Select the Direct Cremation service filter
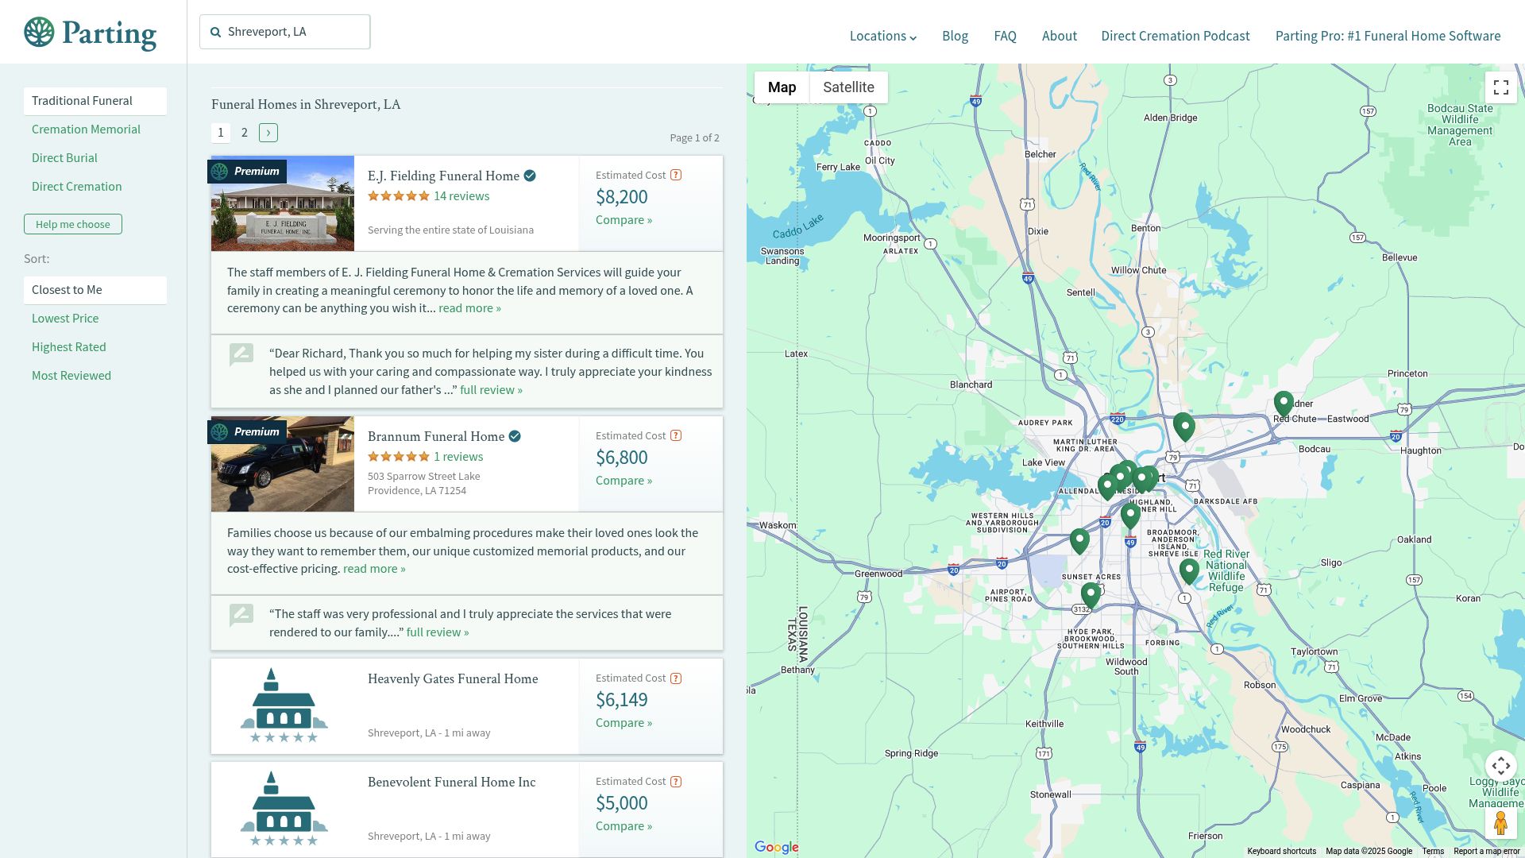1525x858 pixels. (x=76, y=186)
